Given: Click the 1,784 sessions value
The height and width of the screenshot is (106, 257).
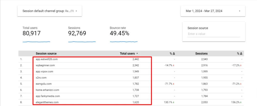Looking at the screenshot, I should 204,96.
